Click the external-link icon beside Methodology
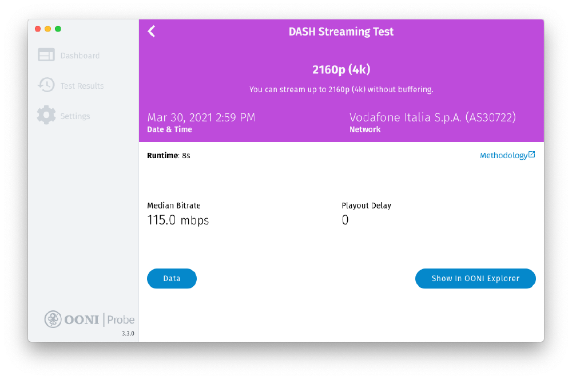This screenshot has height=379, width=572. (x=532, y=155)
